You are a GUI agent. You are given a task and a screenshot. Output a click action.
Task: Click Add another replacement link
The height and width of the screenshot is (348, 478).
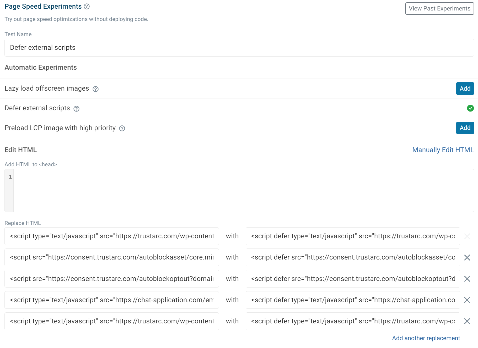pos(426,338)
